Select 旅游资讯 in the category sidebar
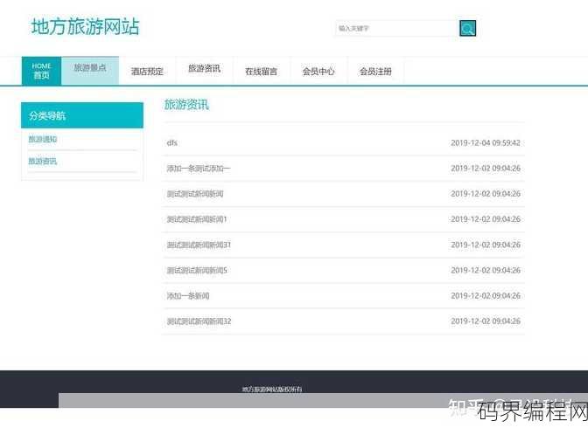Viewport: 588px width, 428px height. tap(42, 161)
